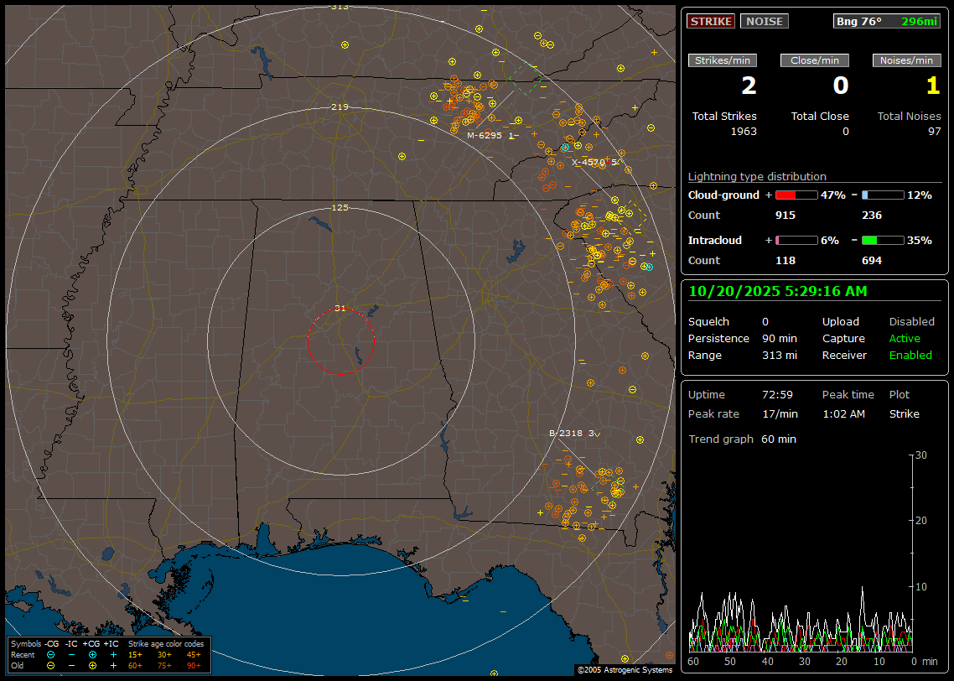
Task: Click the green date and time display
Action: pos(778,292)
